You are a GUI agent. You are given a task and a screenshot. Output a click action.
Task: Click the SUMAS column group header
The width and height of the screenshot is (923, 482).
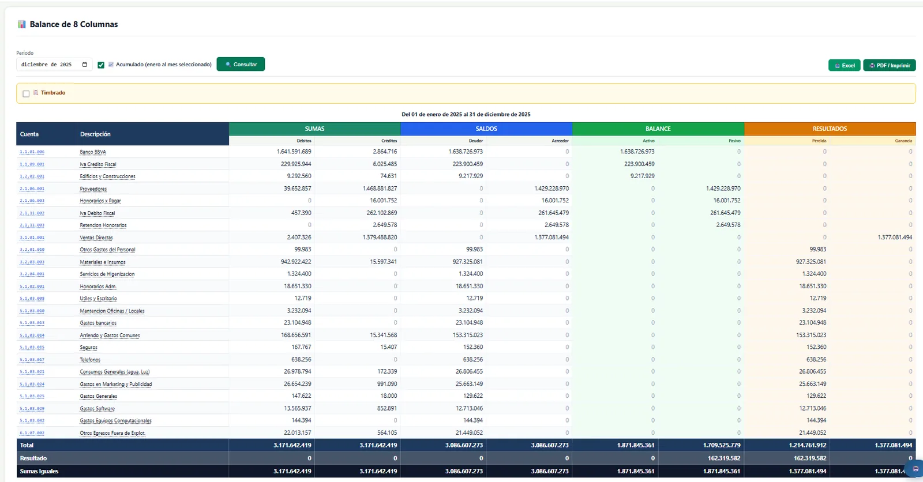[x=314, y=129]
